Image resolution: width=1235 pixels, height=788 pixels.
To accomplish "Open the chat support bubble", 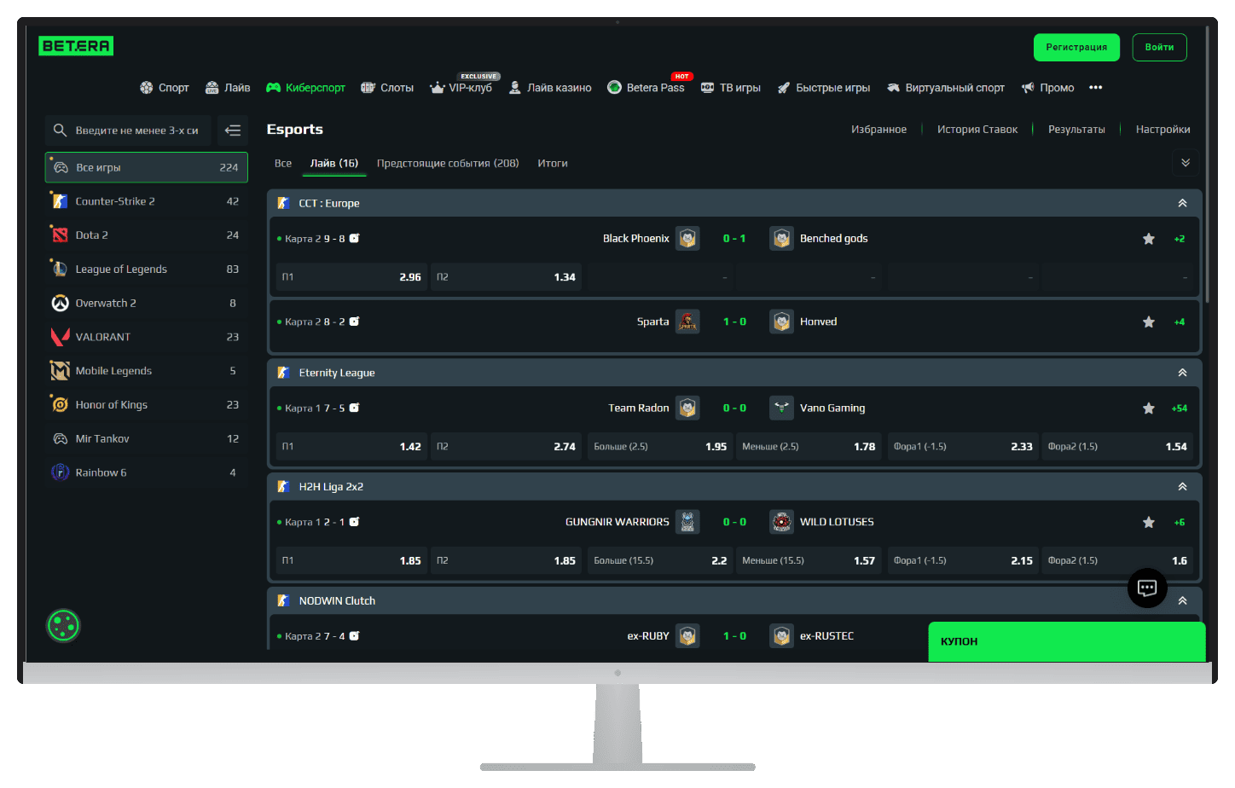I will pos(1147,588).
